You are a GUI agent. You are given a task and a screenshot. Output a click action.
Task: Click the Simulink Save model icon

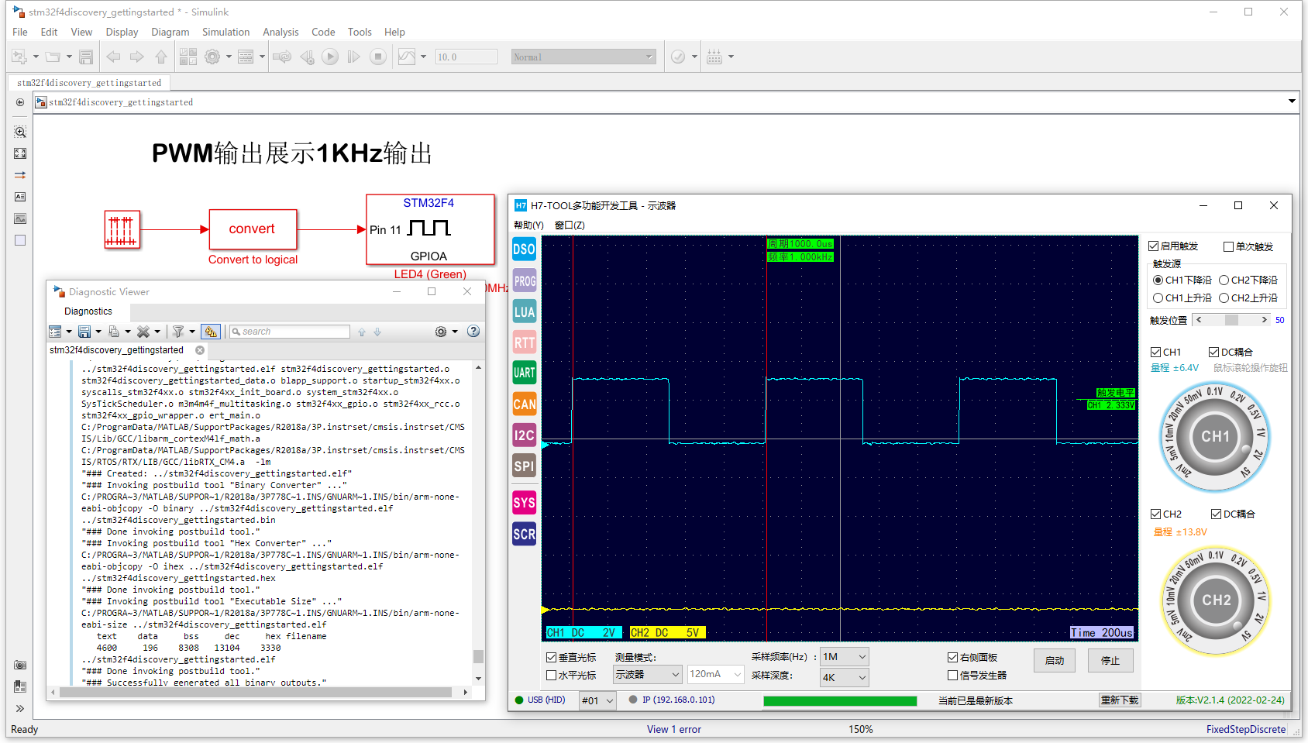(86, 57)
